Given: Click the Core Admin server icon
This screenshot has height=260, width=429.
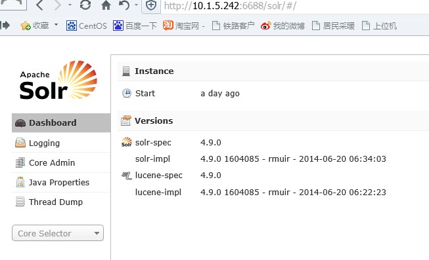Looking at the screenshot, I should 20,162.
